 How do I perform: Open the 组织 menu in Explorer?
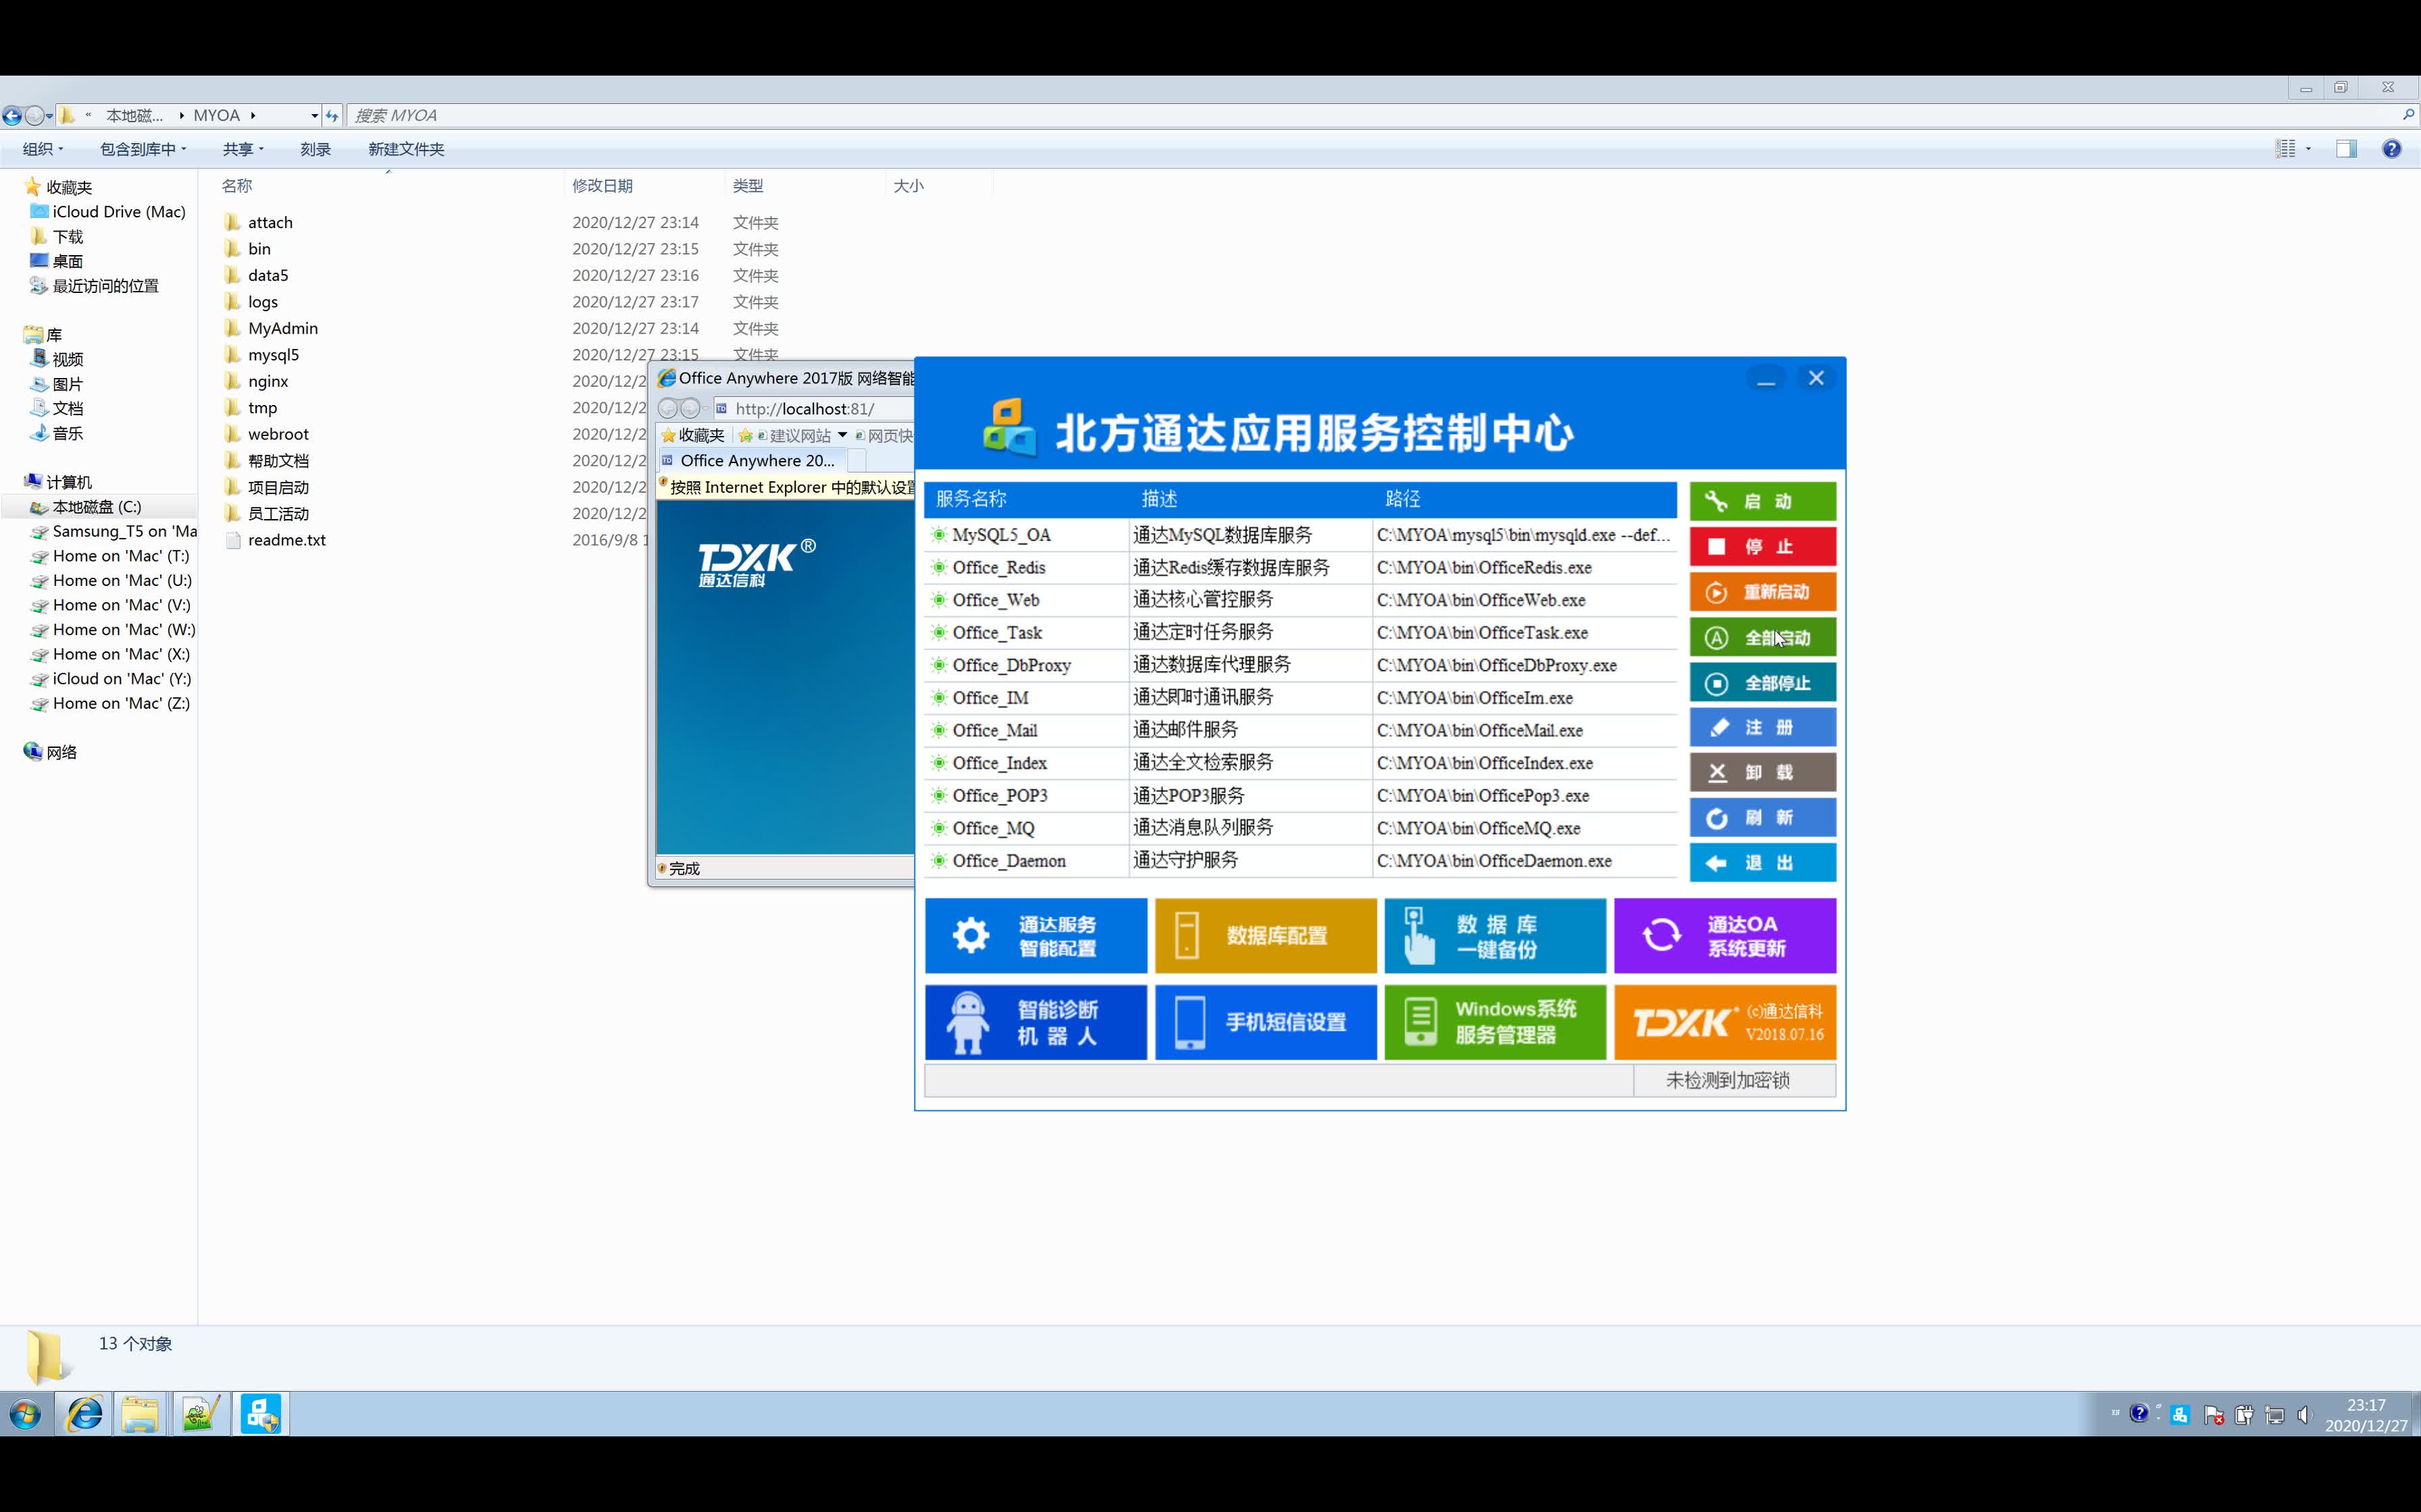[x=43, y=149]
